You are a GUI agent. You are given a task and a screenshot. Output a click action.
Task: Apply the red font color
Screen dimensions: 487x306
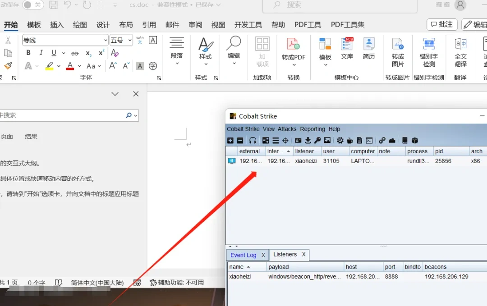(x=70, y=66)
